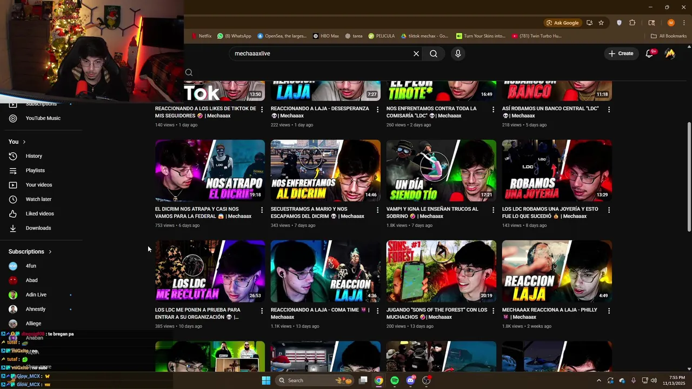Screen dimensions: 692x389
Task: Open LOS LDC ME RECLUTAN video thumbnail
Action: pyautogui.click(x=210, y=271)
